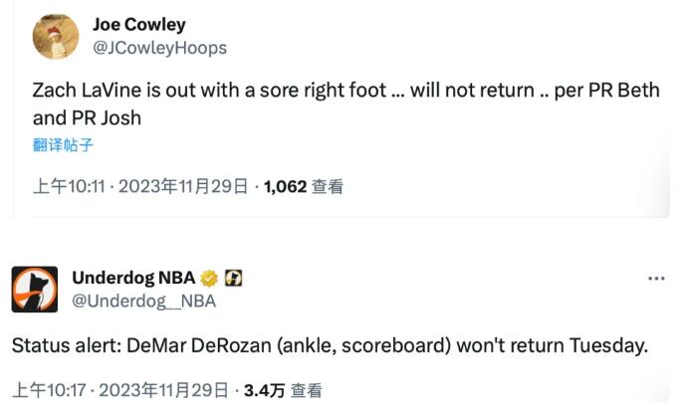Click the gold verified badge beside Underdog NBA
680x414 pixels.
[x=209, y=279]
